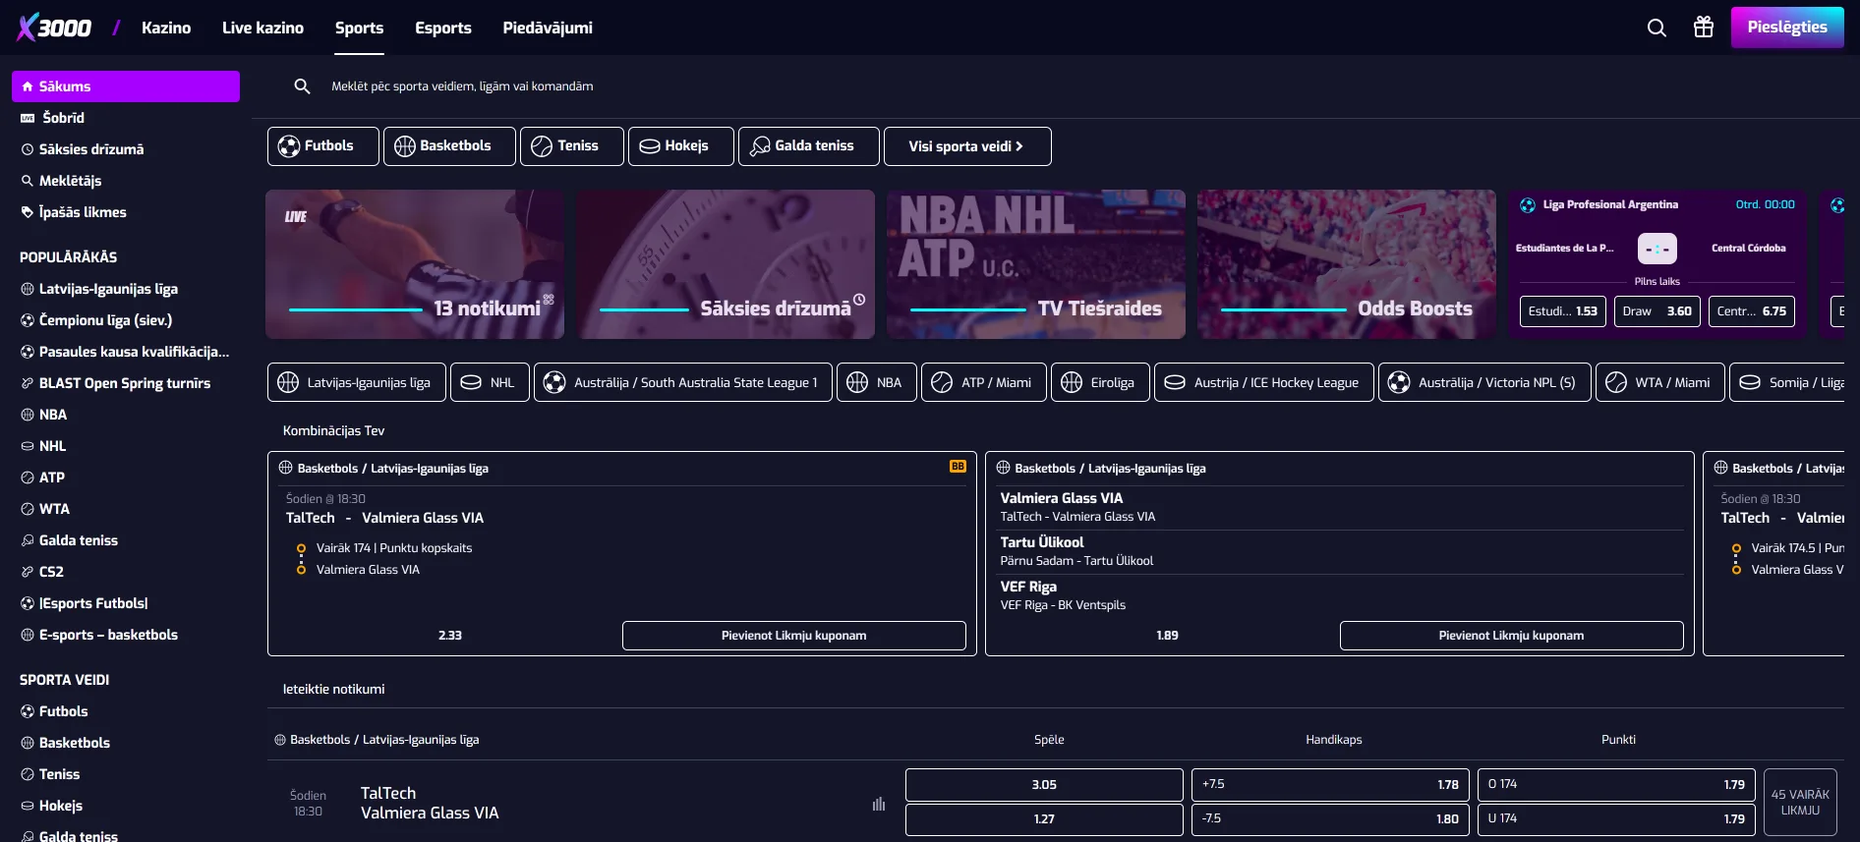Click the orange BB badge on combination card
The image size is (1860, 842).
[x=958, y=467]
